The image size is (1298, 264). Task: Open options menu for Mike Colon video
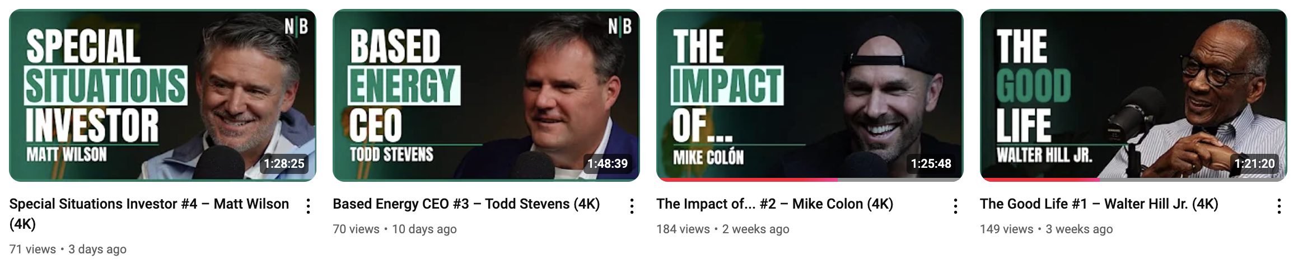coord(955,206)
